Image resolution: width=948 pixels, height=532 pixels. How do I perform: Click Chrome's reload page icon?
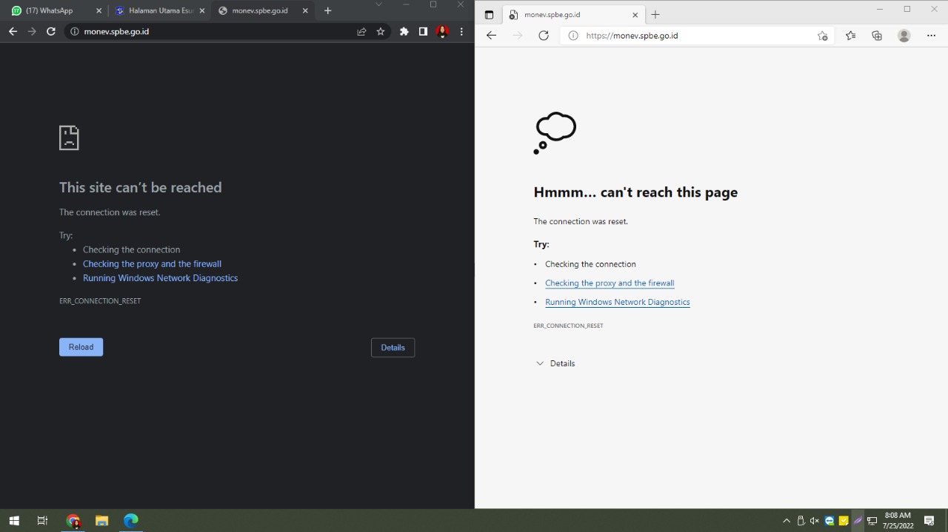[51, 31]
